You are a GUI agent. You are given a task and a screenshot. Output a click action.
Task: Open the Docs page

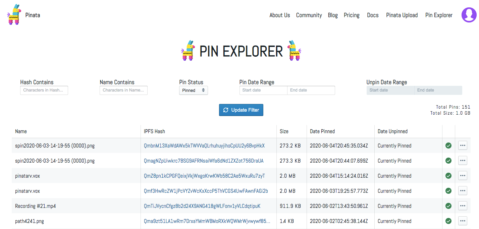[373, 15]
